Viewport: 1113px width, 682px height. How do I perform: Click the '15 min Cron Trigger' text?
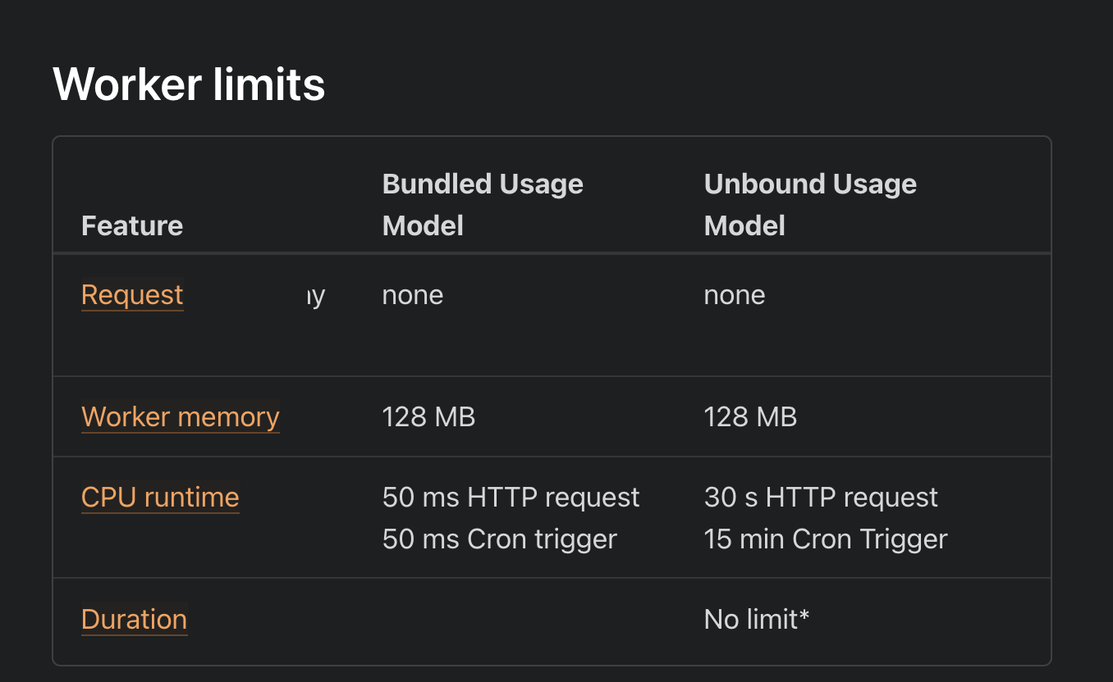[826, 539]
